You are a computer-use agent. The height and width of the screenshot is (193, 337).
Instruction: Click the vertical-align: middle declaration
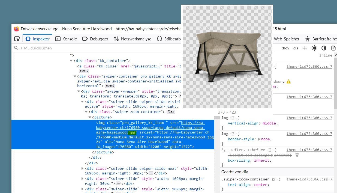pos(253,123)
